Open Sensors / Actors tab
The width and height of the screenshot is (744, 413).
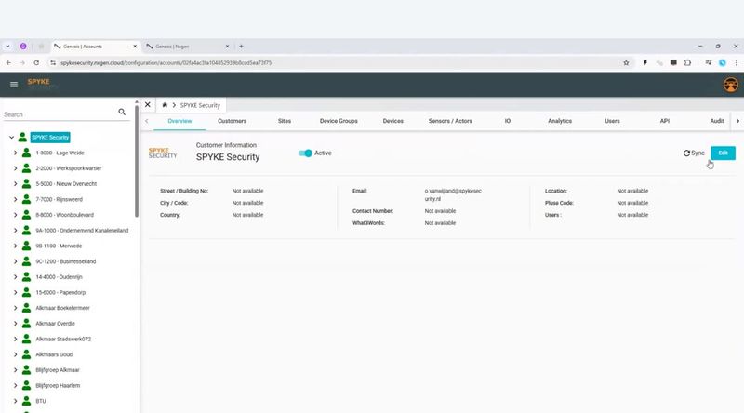click(450, 121)
